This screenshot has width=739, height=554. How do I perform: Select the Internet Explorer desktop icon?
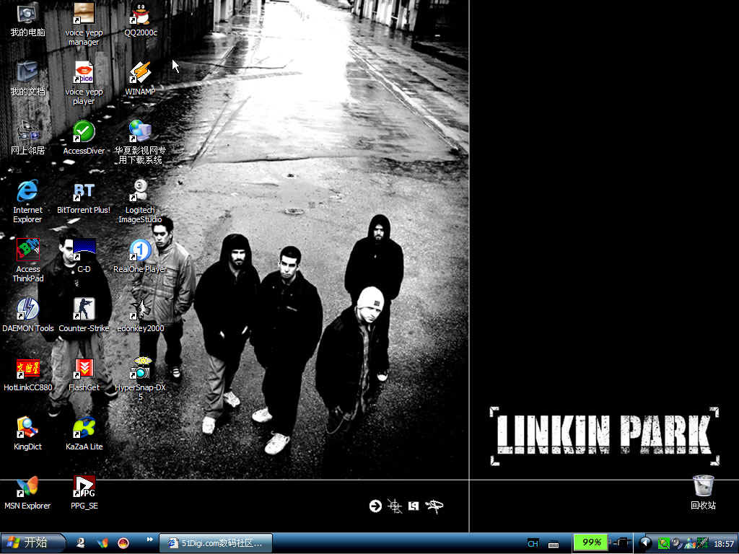(x=27, y=202)
